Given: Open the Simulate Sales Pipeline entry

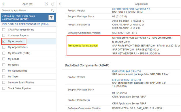Looking at the screenshot, I should click(21, 82).
